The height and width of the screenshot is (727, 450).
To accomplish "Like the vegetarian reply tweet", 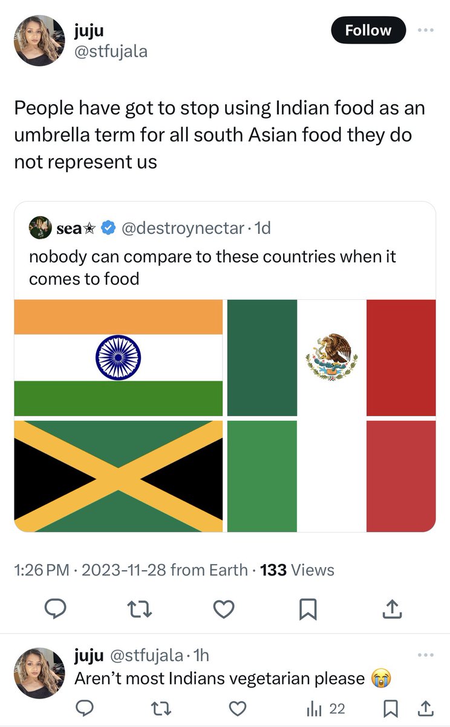I will (x=239, y=707).
